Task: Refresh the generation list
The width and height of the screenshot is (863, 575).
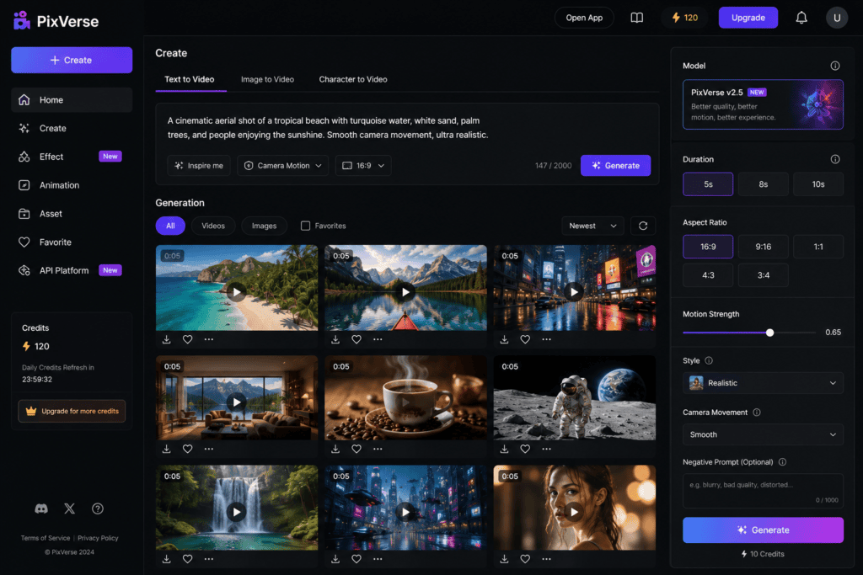Action: click(x=643, y=226)
